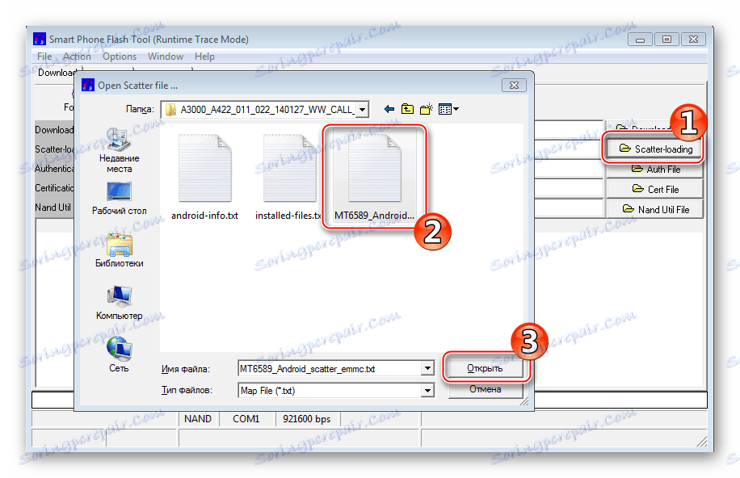Viewport: 740px width, 478px height.
Task: Maximize the Smart Phone Flash Tool window
Action: coord(666,40)
